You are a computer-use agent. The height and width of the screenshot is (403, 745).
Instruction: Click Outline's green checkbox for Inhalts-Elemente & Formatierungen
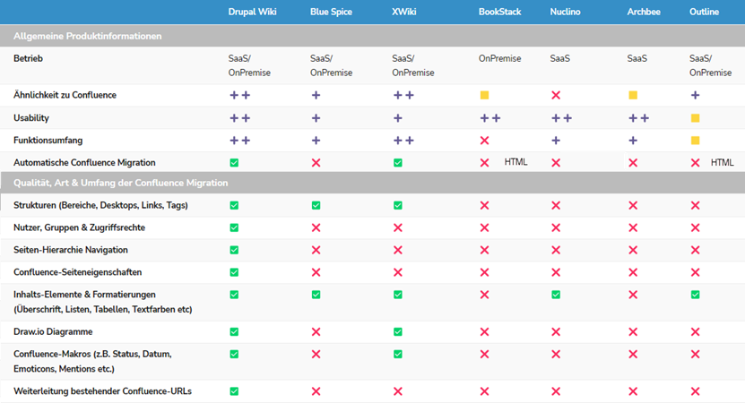point(695,295)
